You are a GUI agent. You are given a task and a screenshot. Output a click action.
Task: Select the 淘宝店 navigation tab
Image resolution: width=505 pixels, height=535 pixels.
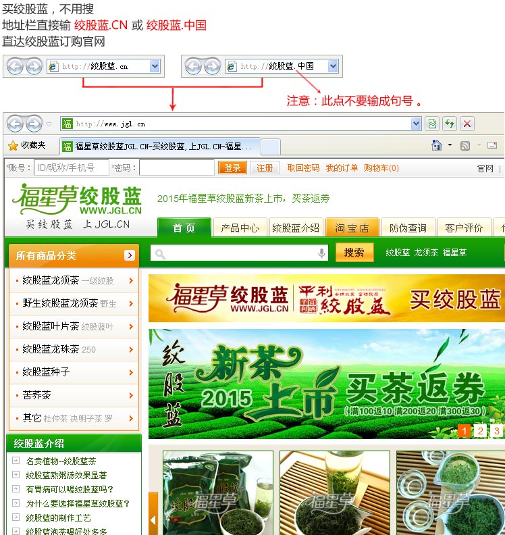(x=352, y=228)
